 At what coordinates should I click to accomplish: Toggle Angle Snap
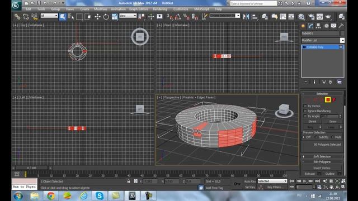[178, 17]
